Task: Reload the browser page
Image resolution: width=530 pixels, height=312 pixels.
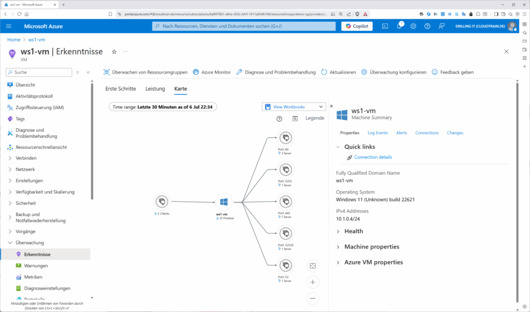Action: pyautogui.click(x=19, y=14)
